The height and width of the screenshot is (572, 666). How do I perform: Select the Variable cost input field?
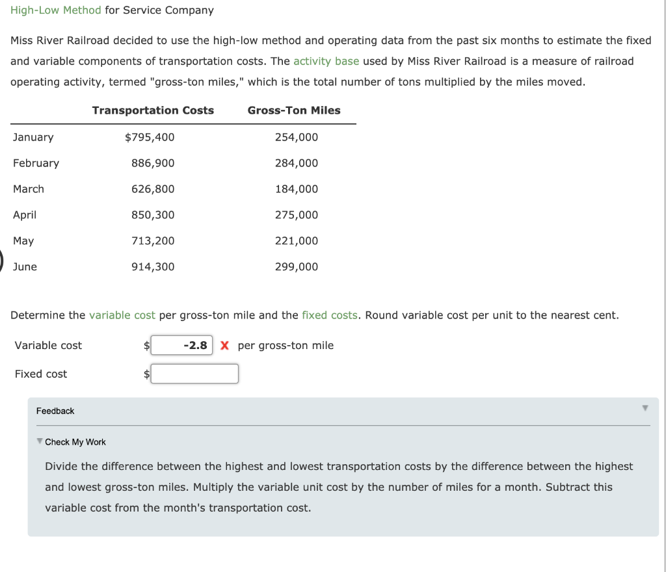(181, 345)
